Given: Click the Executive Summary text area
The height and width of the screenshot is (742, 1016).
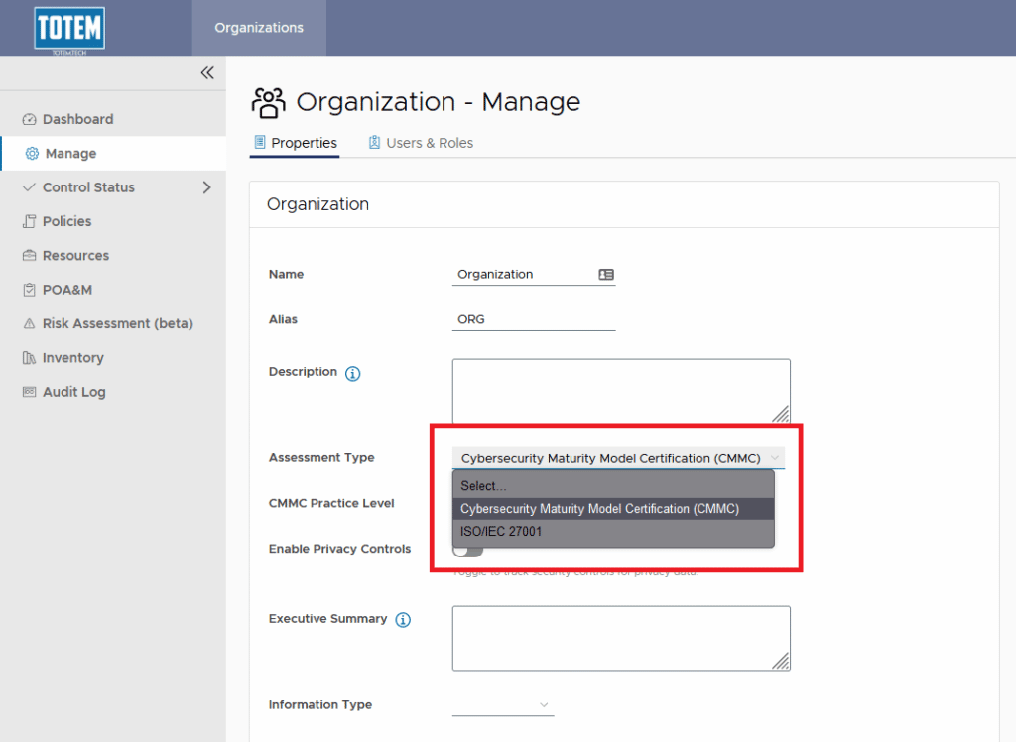Looking at the screenshot, I should 621,638.
